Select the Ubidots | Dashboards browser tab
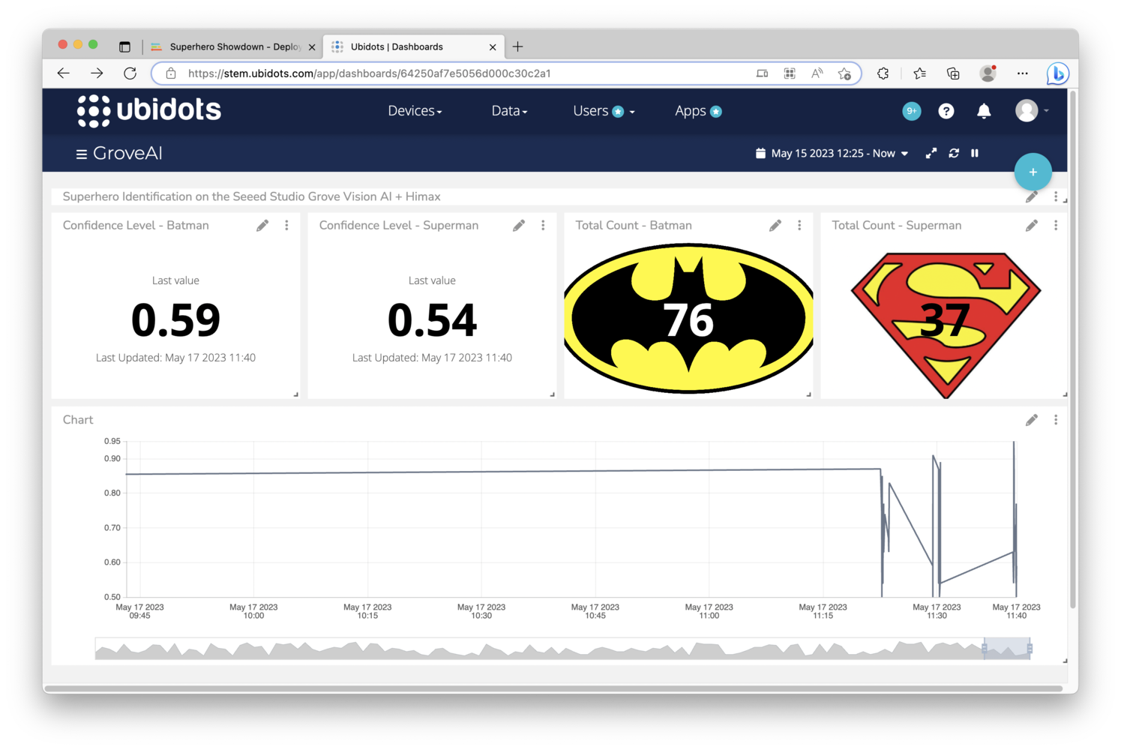The width and height of the screenshot is (1121, 750). point(412,46)
